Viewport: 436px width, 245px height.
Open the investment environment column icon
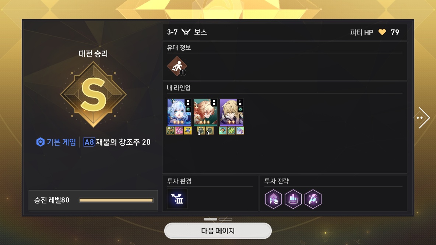pos(177,199)
